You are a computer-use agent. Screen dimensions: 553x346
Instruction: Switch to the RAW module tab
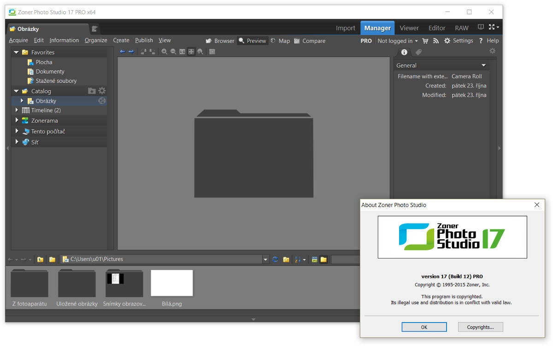(x=462, y=28)
